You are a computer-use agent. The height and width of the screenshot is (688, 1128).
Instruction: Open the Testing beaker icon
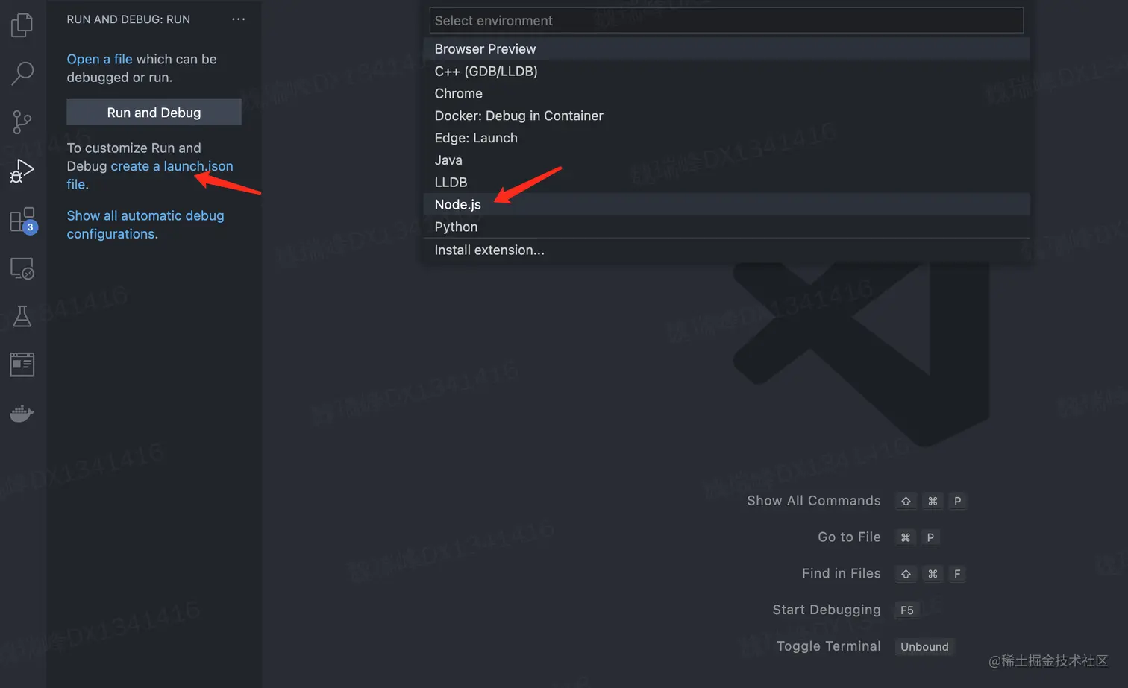[22, 316]
